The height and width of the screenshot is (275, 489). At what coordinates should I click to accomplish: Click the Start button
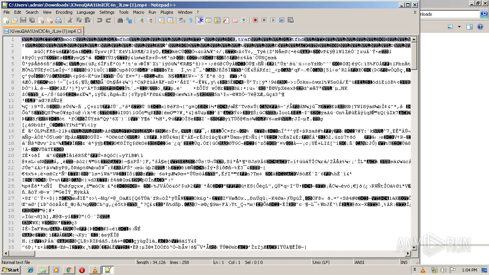[10, 270]
